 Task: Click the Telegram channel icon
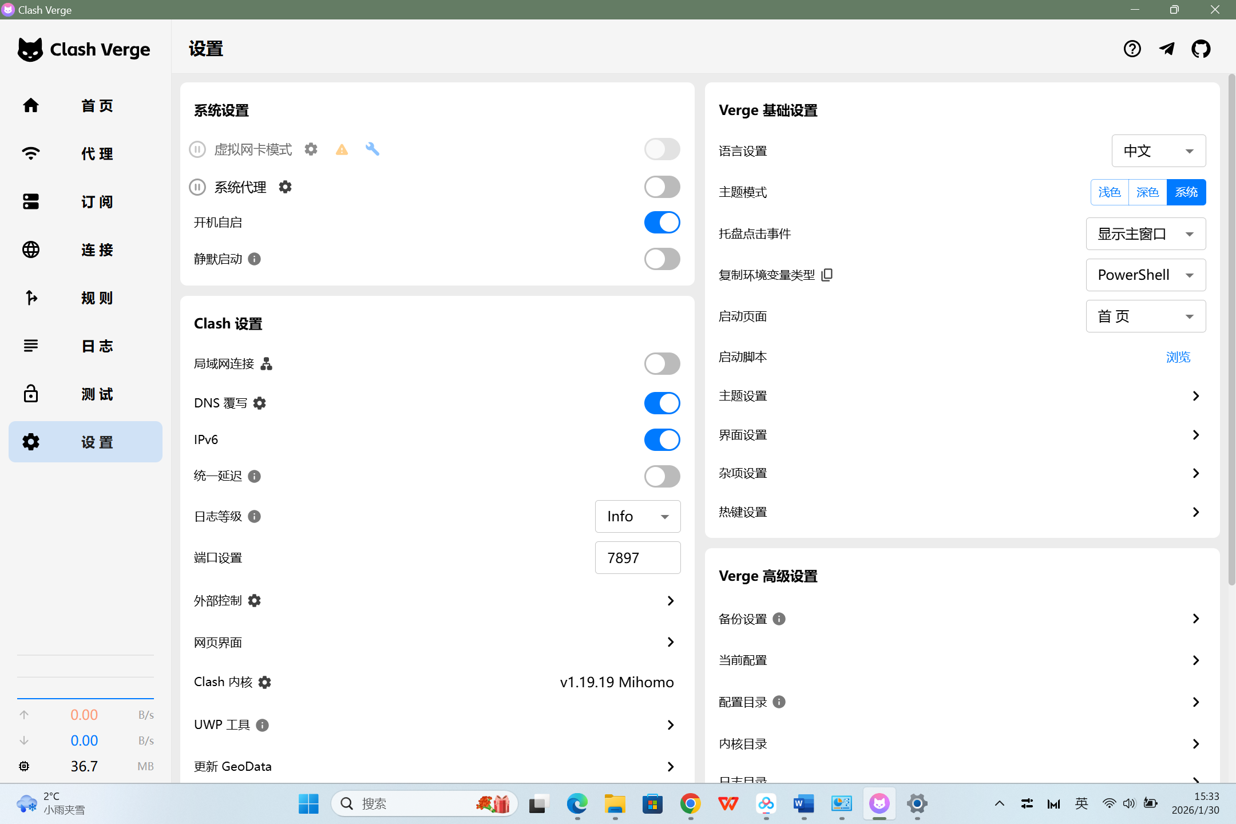click(1167, 49)
